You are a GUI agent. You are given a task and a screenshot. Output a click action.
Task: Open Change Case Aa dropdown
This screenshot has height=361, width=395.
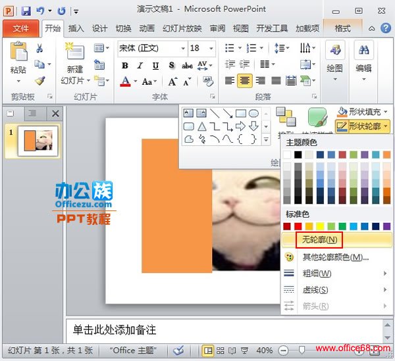tap(149, 82)
